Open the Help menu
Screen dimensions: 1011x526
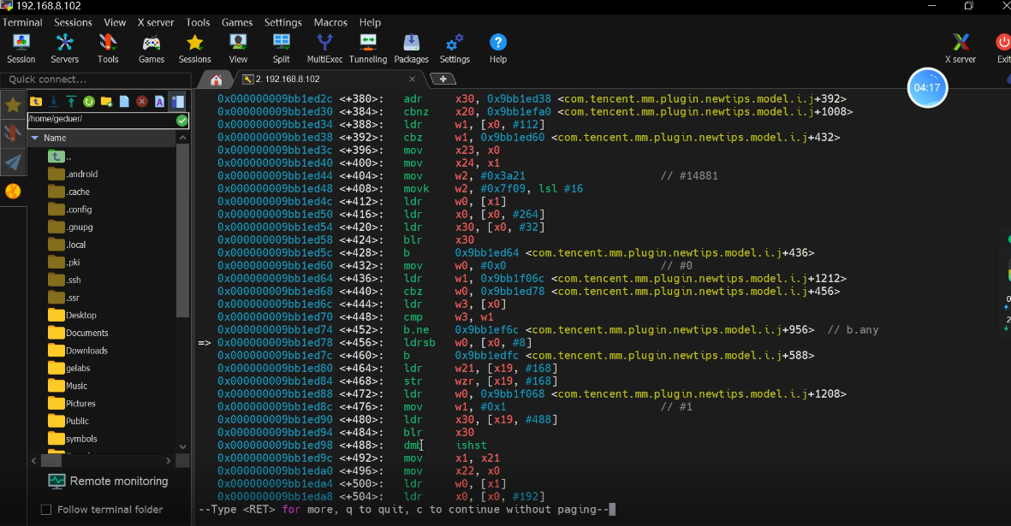[370, 22]
